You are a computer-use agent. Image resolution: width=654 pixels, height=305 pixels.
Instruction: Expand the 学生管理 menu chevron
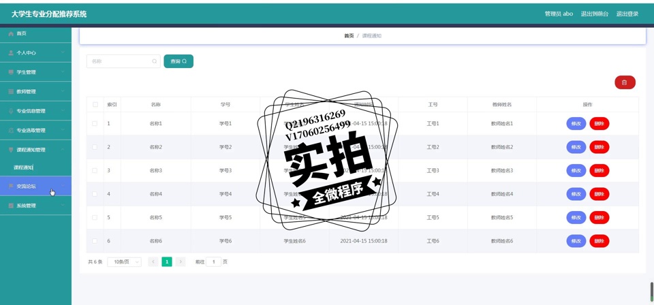click(x=63, y=72)
